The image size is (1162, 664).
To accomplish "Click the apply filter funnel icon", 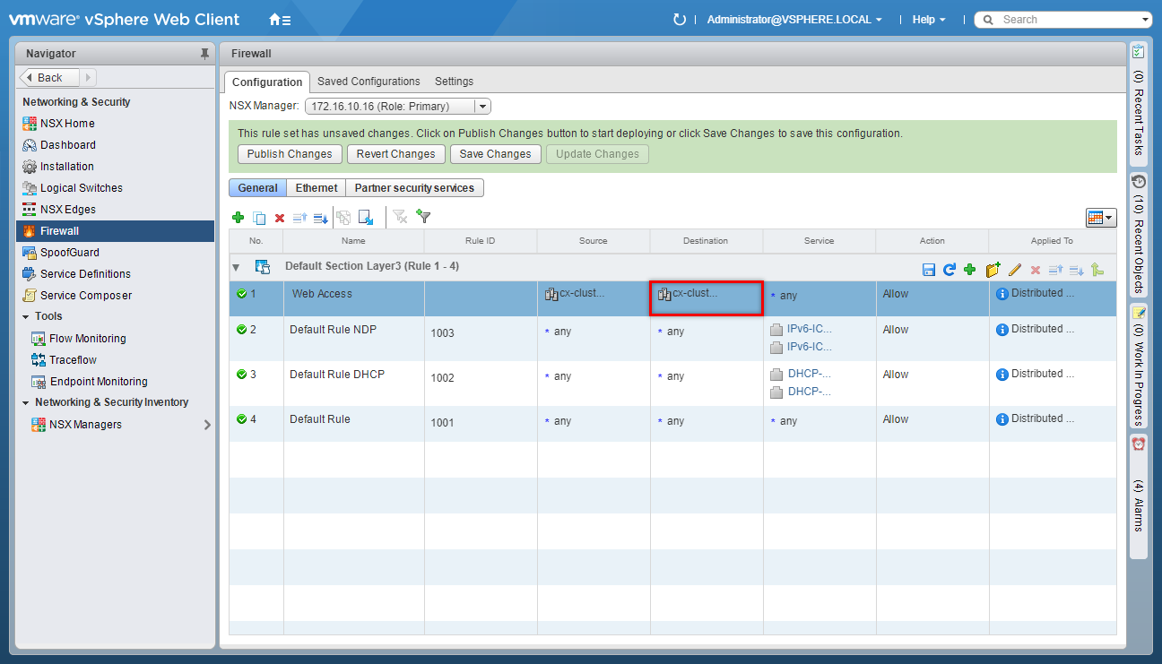I will click(424, 217).
